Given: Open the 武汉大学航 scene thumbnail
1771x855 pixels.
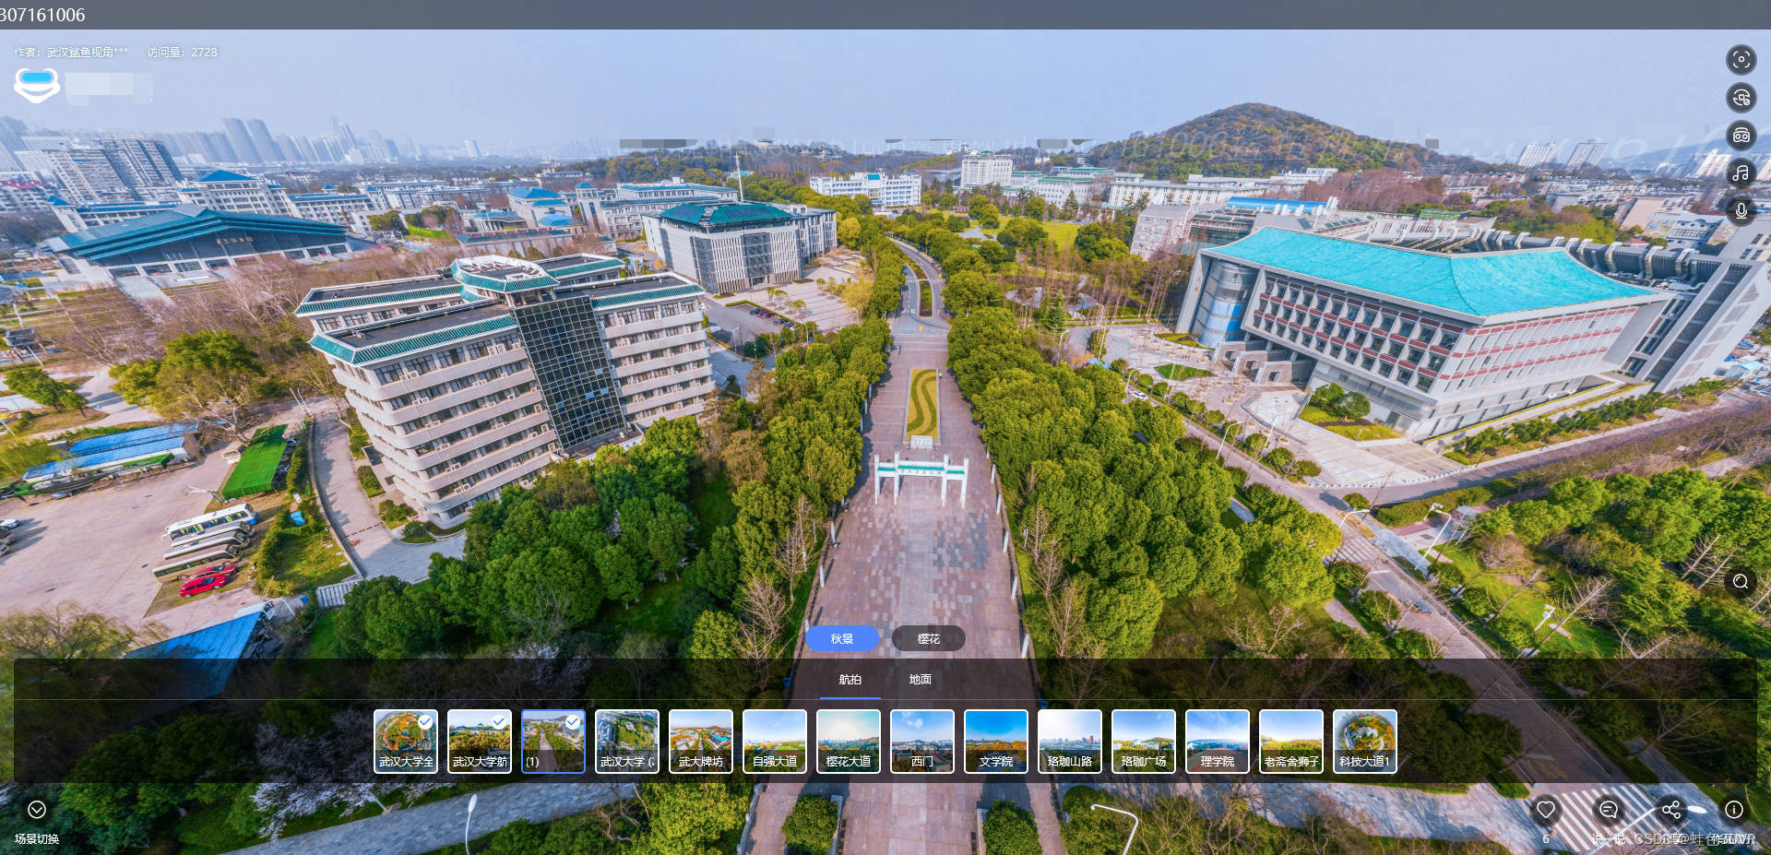Looking at the screenshot, I should 480,742.
